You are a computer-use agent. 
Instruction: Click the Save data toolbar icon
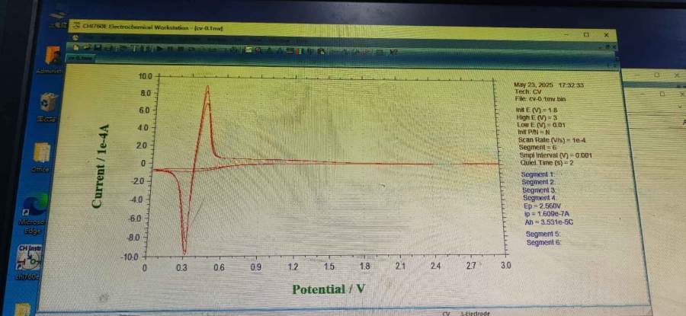(x=98, y=48)
